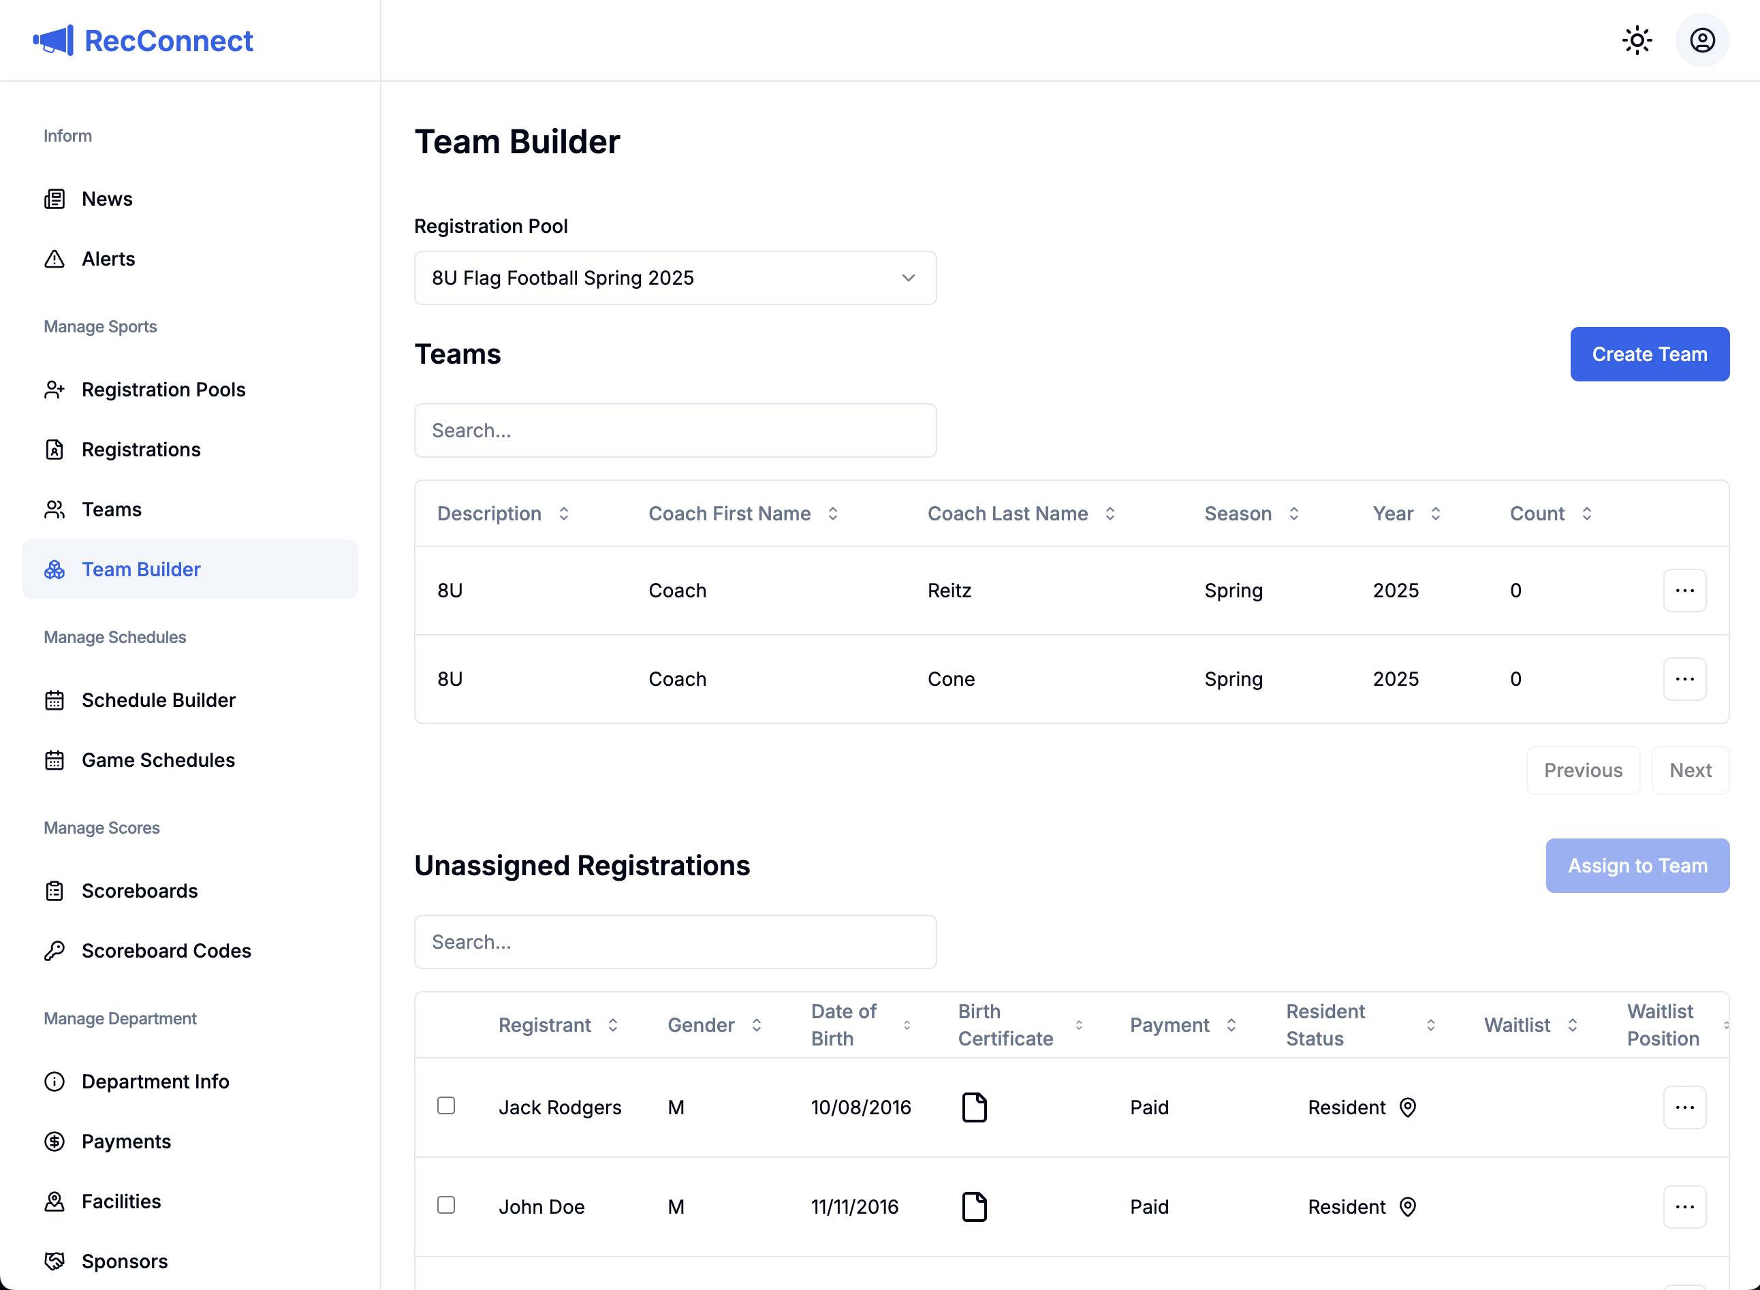This screenshot has height=1290, width=1760.
Task: Open row actions menu for Jack Rodgers
Action: [x=1684, y=1107]
